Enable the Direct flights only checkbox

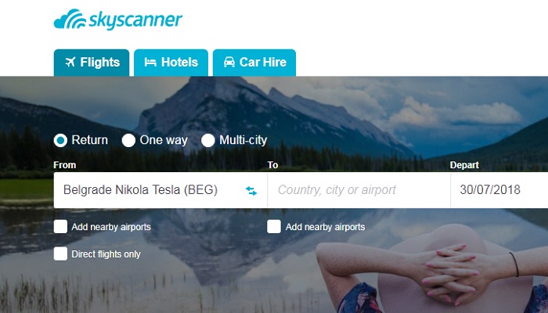(60, 254)
